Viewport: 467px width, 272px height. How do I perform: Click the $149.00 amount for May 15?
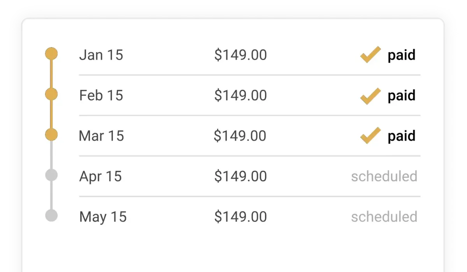point(241,217)
